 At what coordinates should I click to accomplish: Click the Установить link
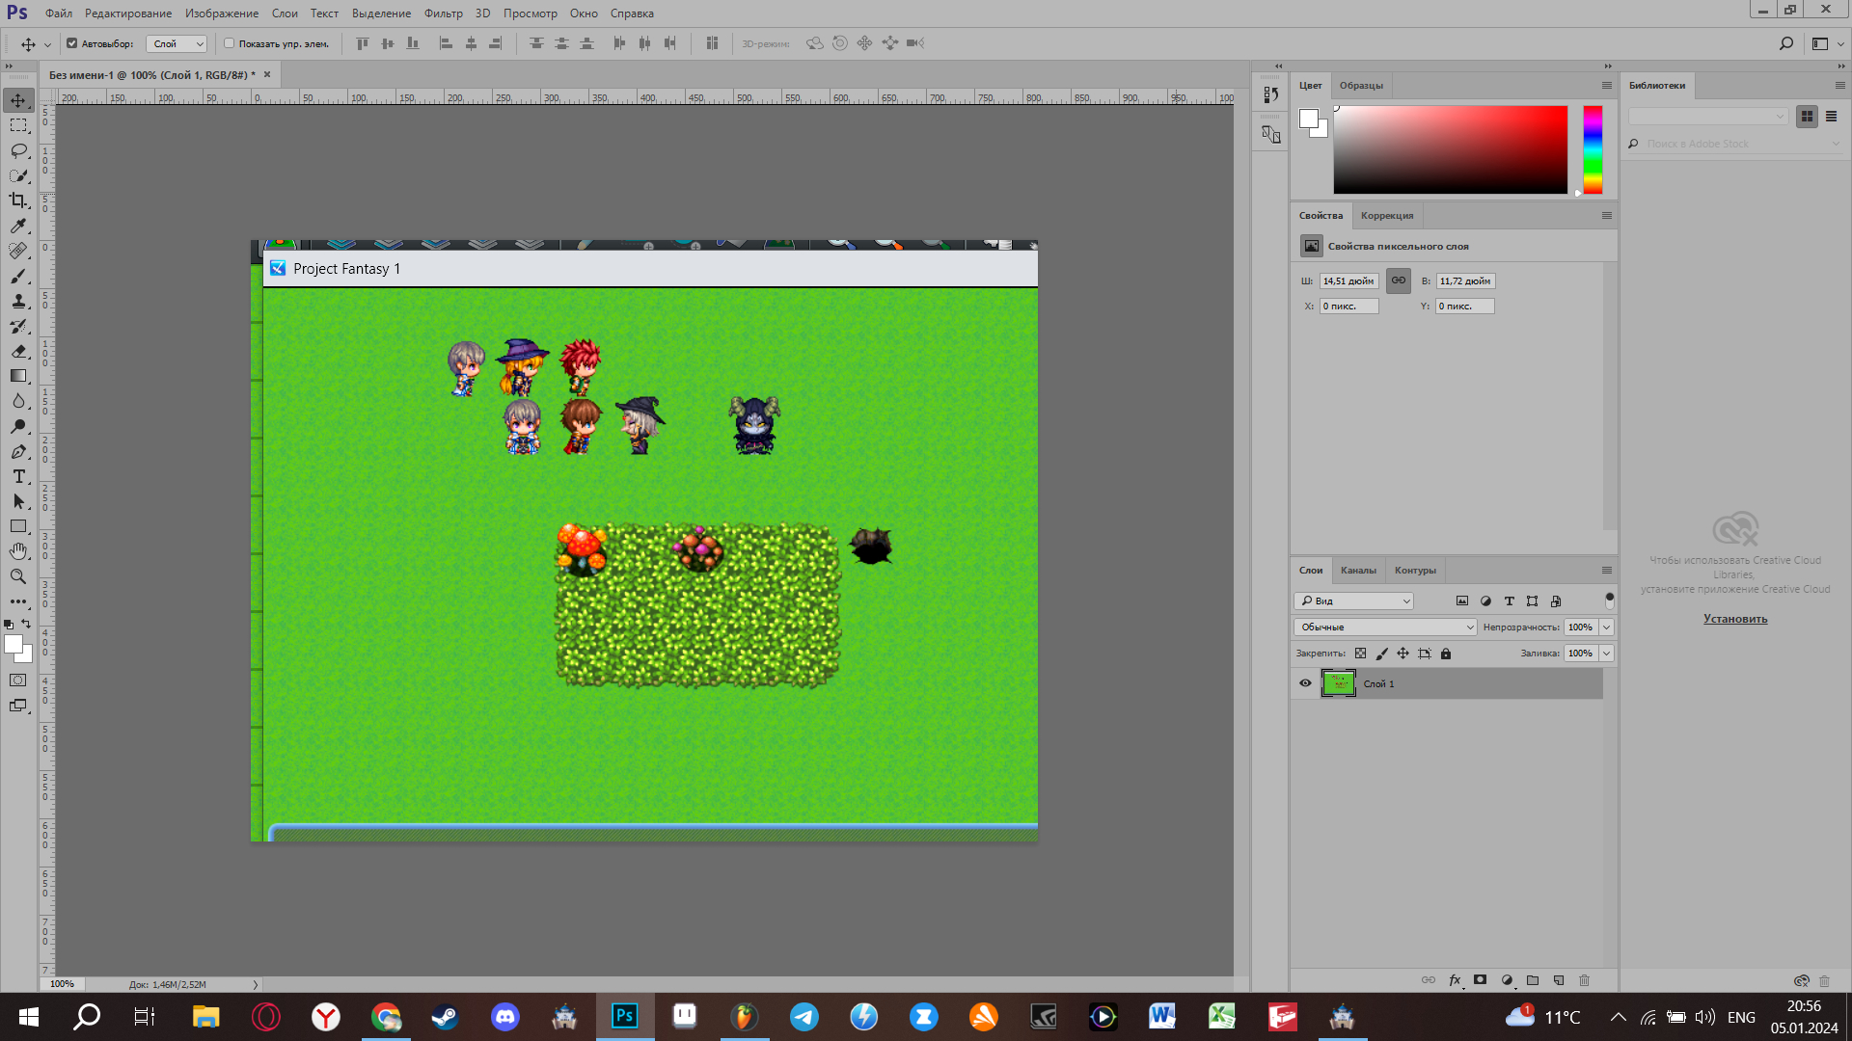point(1735,619)
